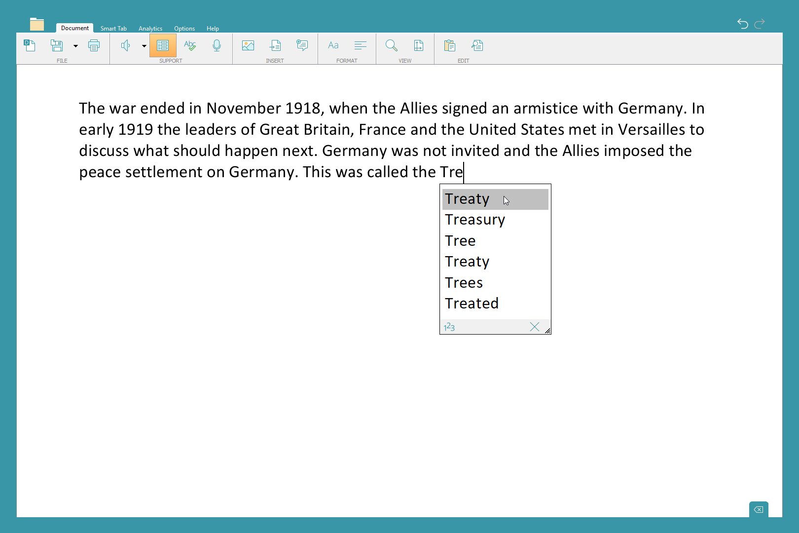Click the undo arrow

pos(742,23)
